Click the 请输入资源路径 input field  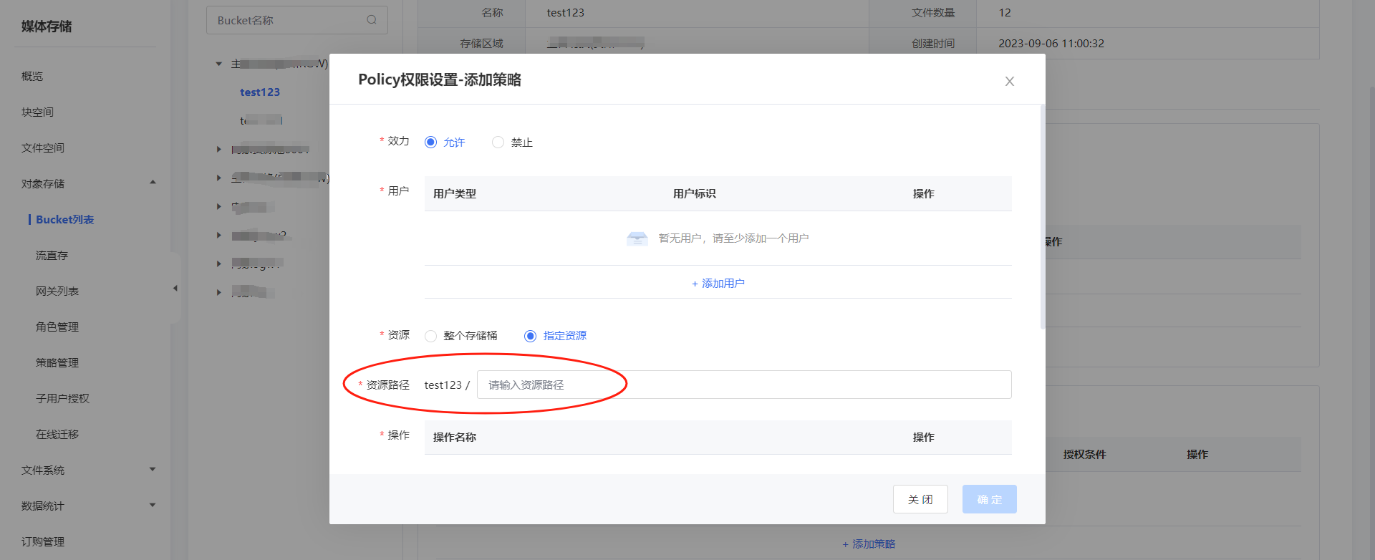[x=743, y=385]
